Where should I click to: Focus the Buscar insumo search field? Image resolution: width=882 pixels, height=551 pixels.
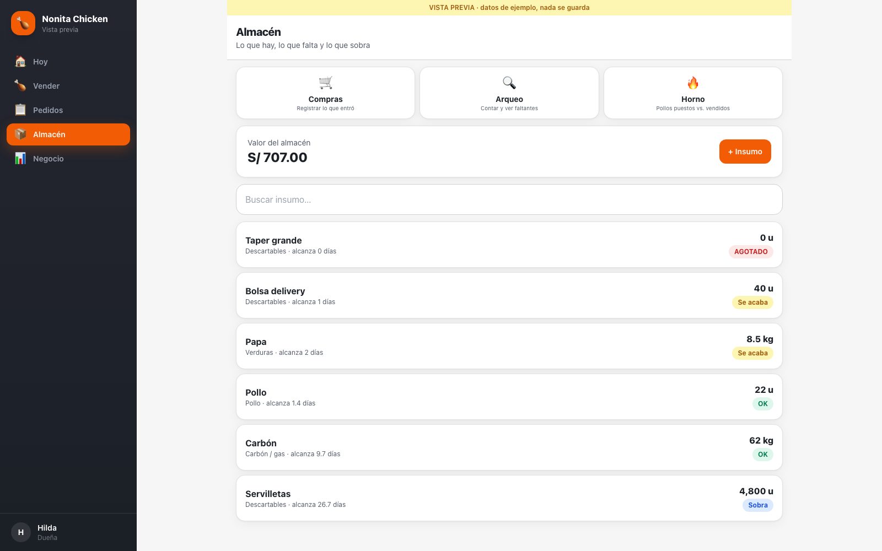pos(509,199)
